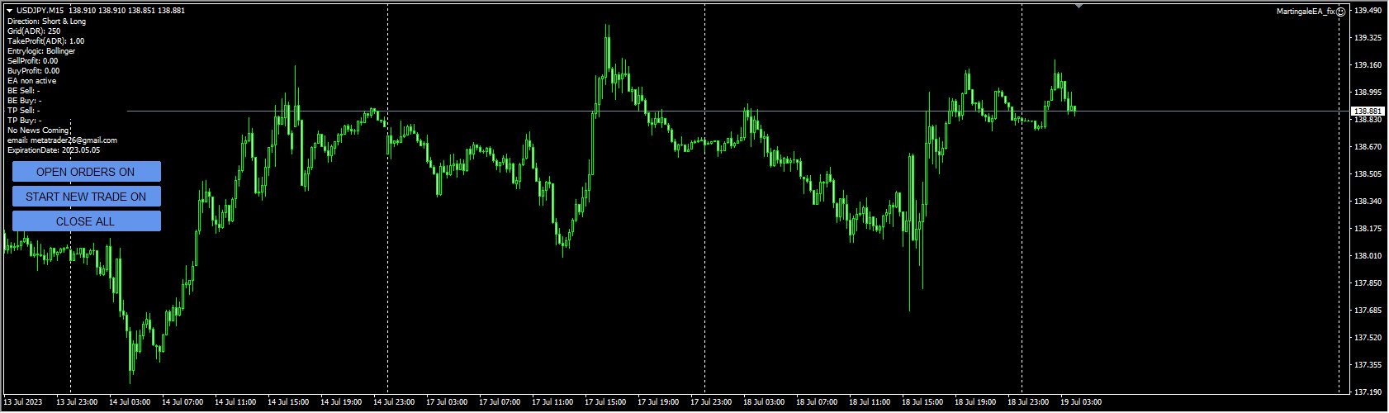Select the USDJPY,M15 chart title text
This screenshot has width=1389, height=413.
click(40, 11)
